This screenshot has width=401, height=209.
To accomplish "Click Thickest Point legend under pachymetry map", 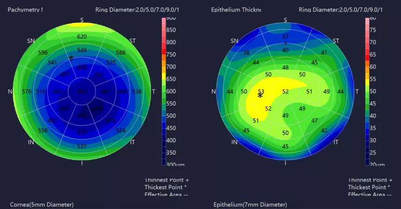I will 166,188.
